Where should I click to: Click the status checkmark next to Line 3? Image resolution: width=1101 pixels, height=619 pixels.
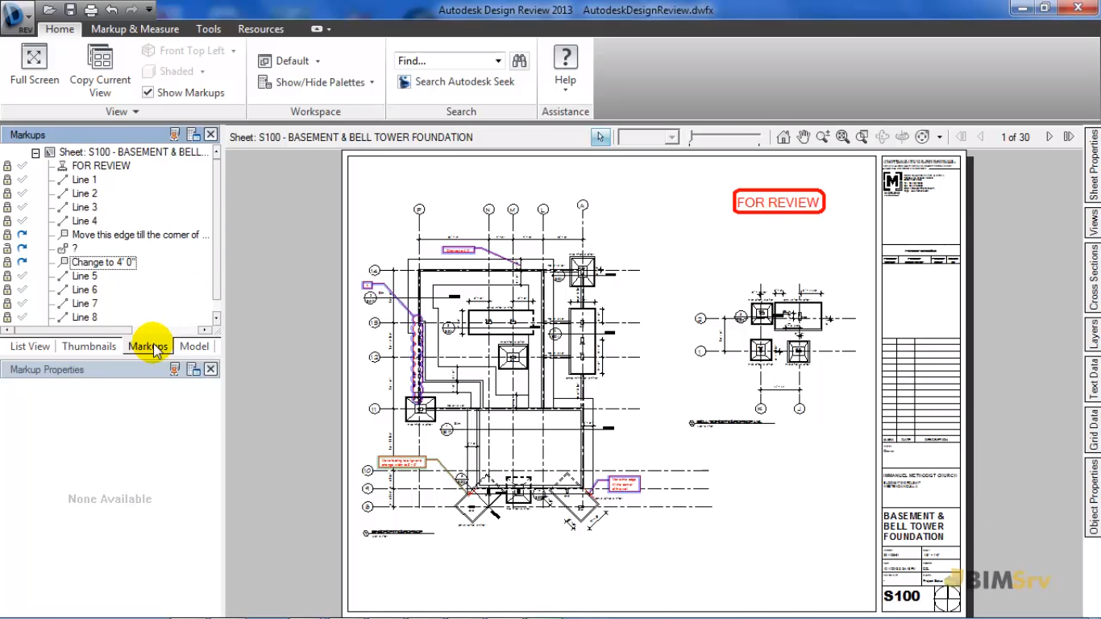click(x=23, y=207)
